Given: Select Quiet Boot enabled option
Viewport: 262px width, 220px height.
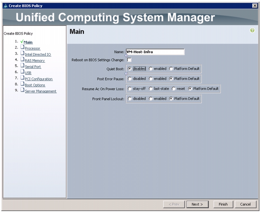Looking at the screenshot, I should tap(151, 69).
